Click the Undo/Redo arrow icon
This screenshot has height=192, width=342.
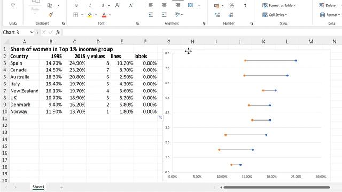coord(13,5)
